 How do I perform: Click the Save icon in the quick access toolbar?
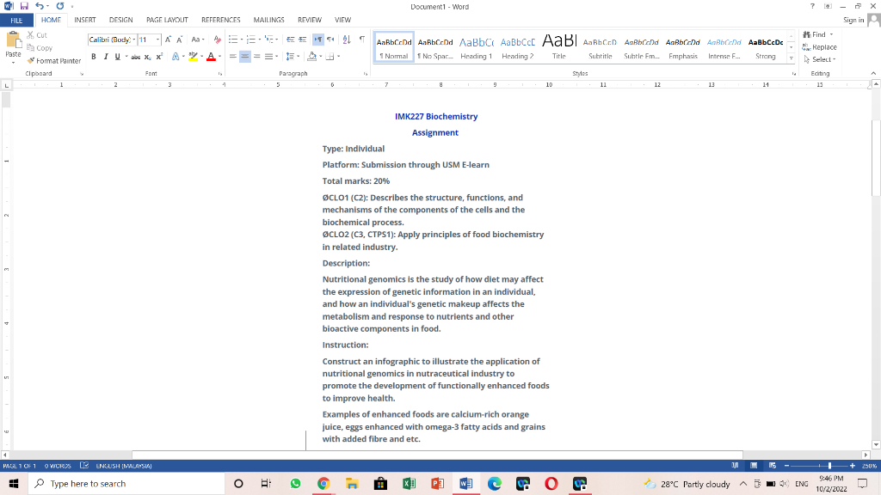pyautogui.click(x=24, y=6)
